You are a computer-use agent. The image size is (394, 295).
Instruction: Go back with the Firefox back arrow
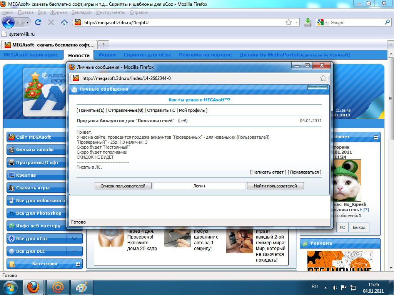[8, 22]
